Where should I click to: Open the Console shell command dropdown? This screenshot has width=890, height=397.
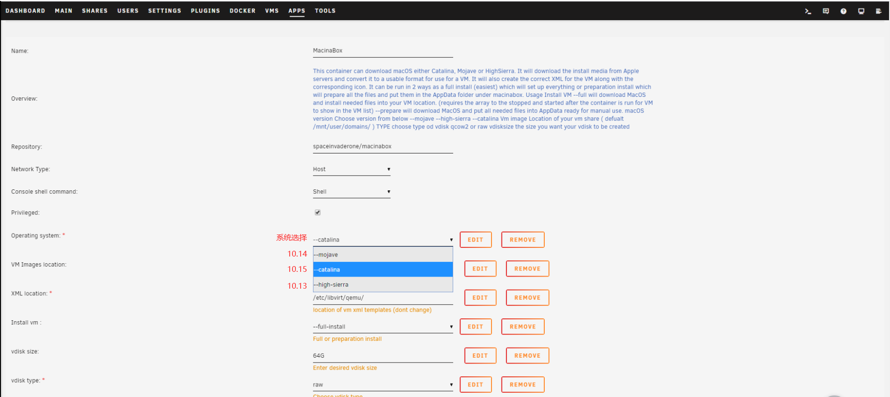click(351, 192)
